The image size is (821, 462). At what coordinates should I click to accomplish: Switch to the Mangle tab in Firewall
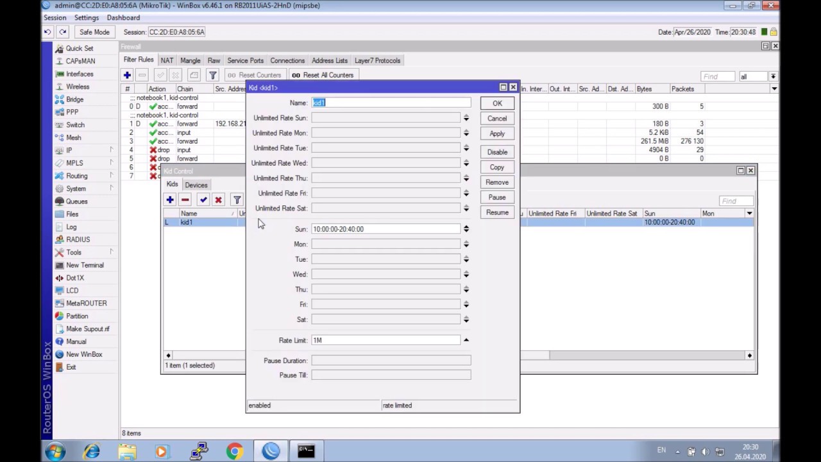coord(190,60)
